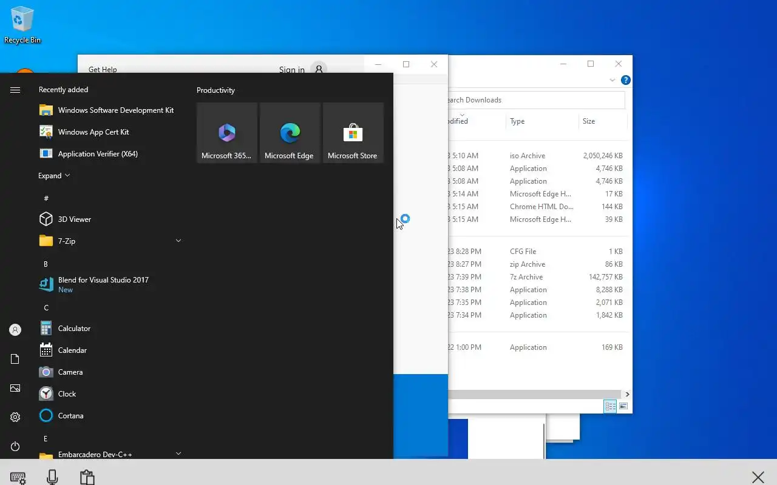The width and height of the screenshot is (777, 485).
Task: Select the zip Archive row
Action: 537,264
